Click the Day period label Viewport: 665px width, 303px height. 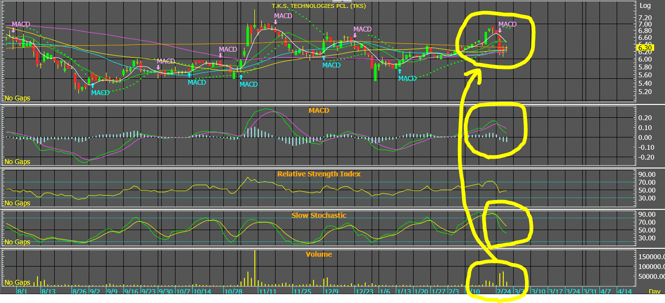click(654, 292)
